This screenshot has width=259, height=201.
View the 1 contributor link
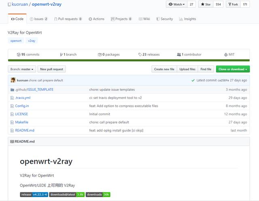(x=189, y=54)
